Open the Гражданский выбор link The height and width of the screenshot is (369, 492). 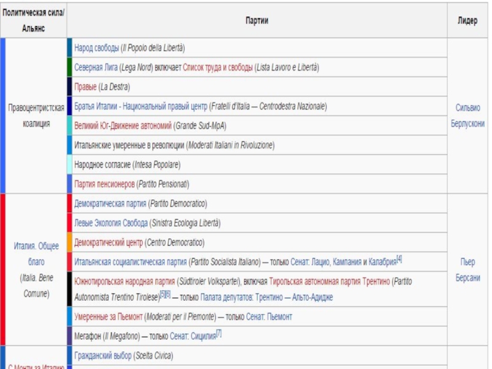[103, 355]
